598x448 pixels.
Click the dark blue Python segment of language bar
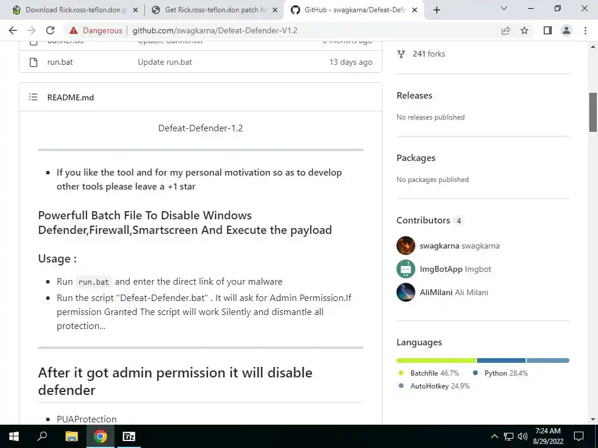pyautogui.click(x=501, y=360)
